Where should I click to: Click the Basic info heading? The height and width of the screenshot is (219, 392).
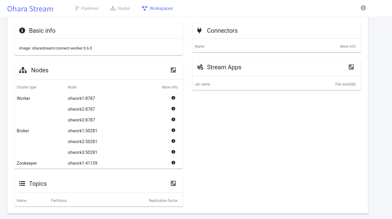click(x=42, y=31)
